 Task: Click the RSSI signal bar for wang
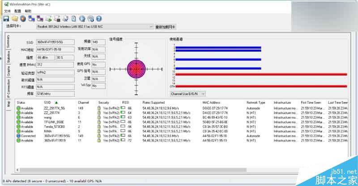click(x=123, y=117)
